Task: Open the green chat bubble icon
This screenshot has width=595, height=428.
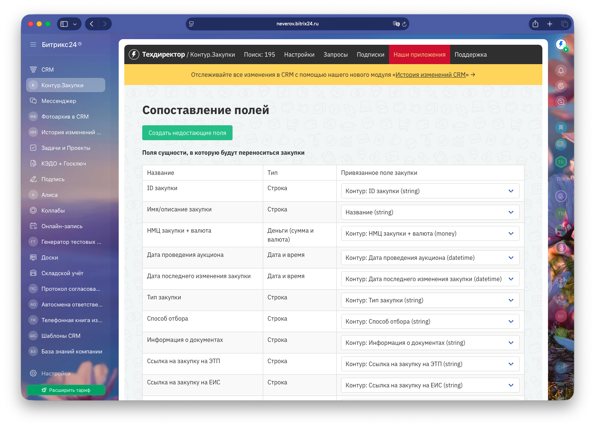Action: tap(561, 144)
